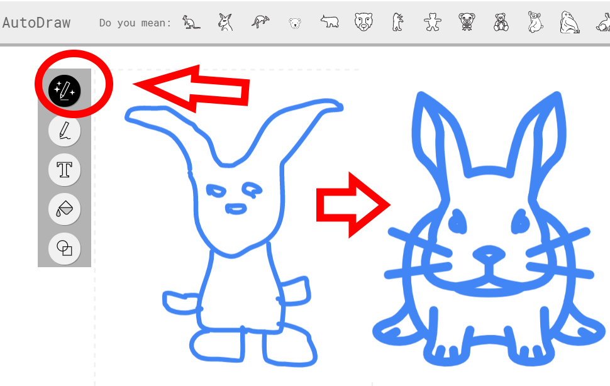This screenshot has height=386, width=610.
Task: Choose the standing bear suggestion
Action: (x=397, y=22)
